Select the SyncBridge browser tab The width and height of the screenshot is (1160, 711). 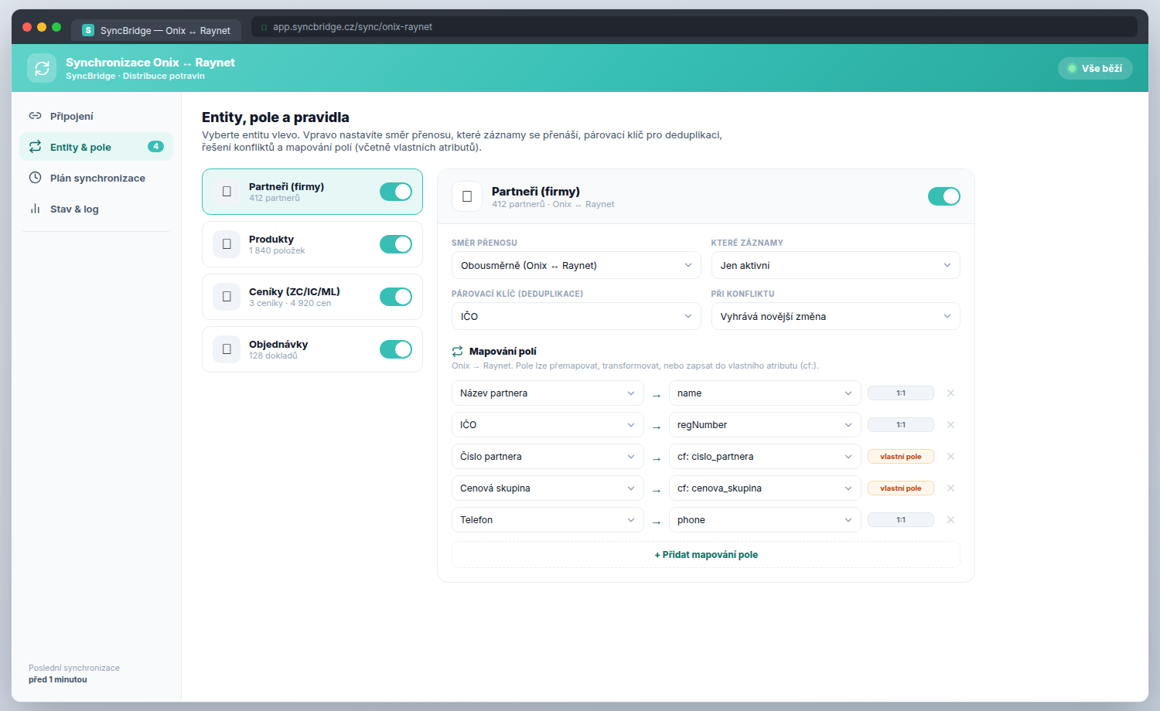click(157, 30)
